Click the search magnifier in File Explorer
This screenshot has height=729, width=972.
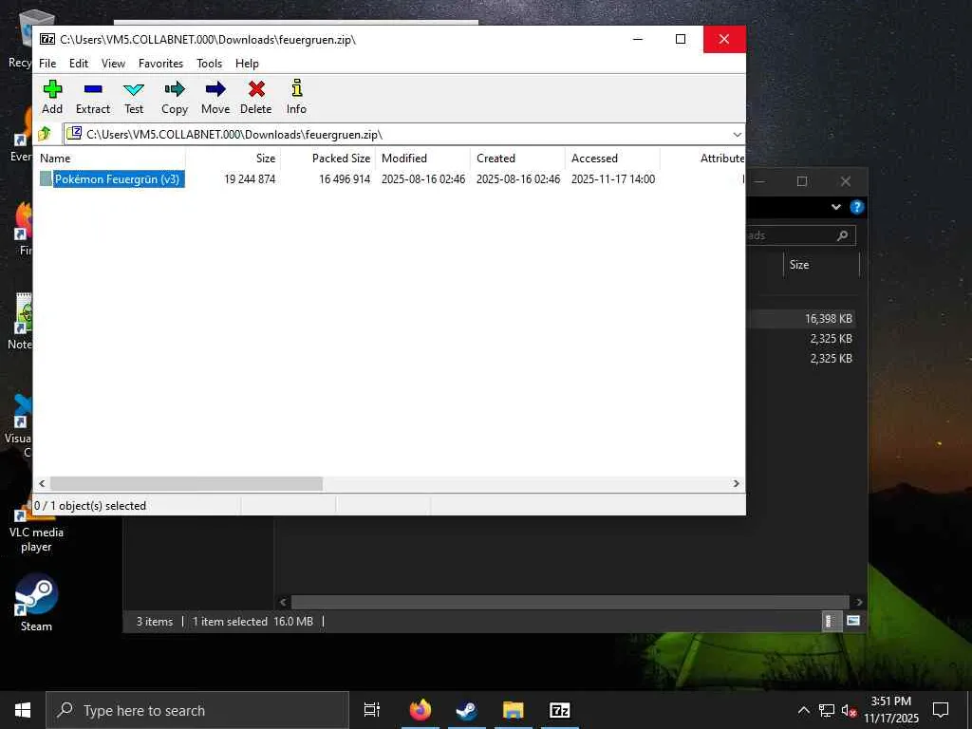pyautogui.click(x=843, y=235)
